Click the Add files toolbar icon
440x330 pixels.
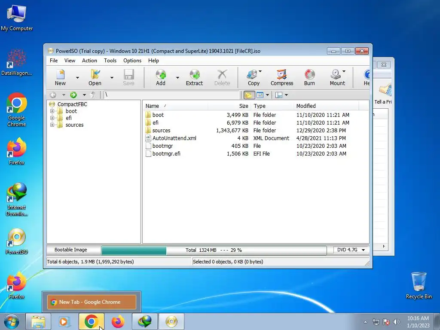161,77
